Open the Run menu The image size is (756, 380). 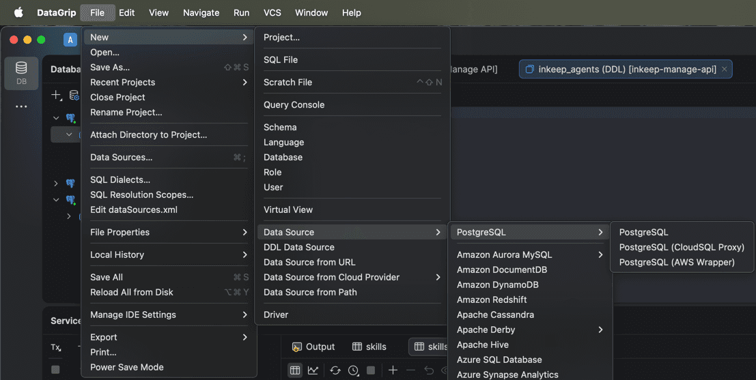(x=242, y=12)
